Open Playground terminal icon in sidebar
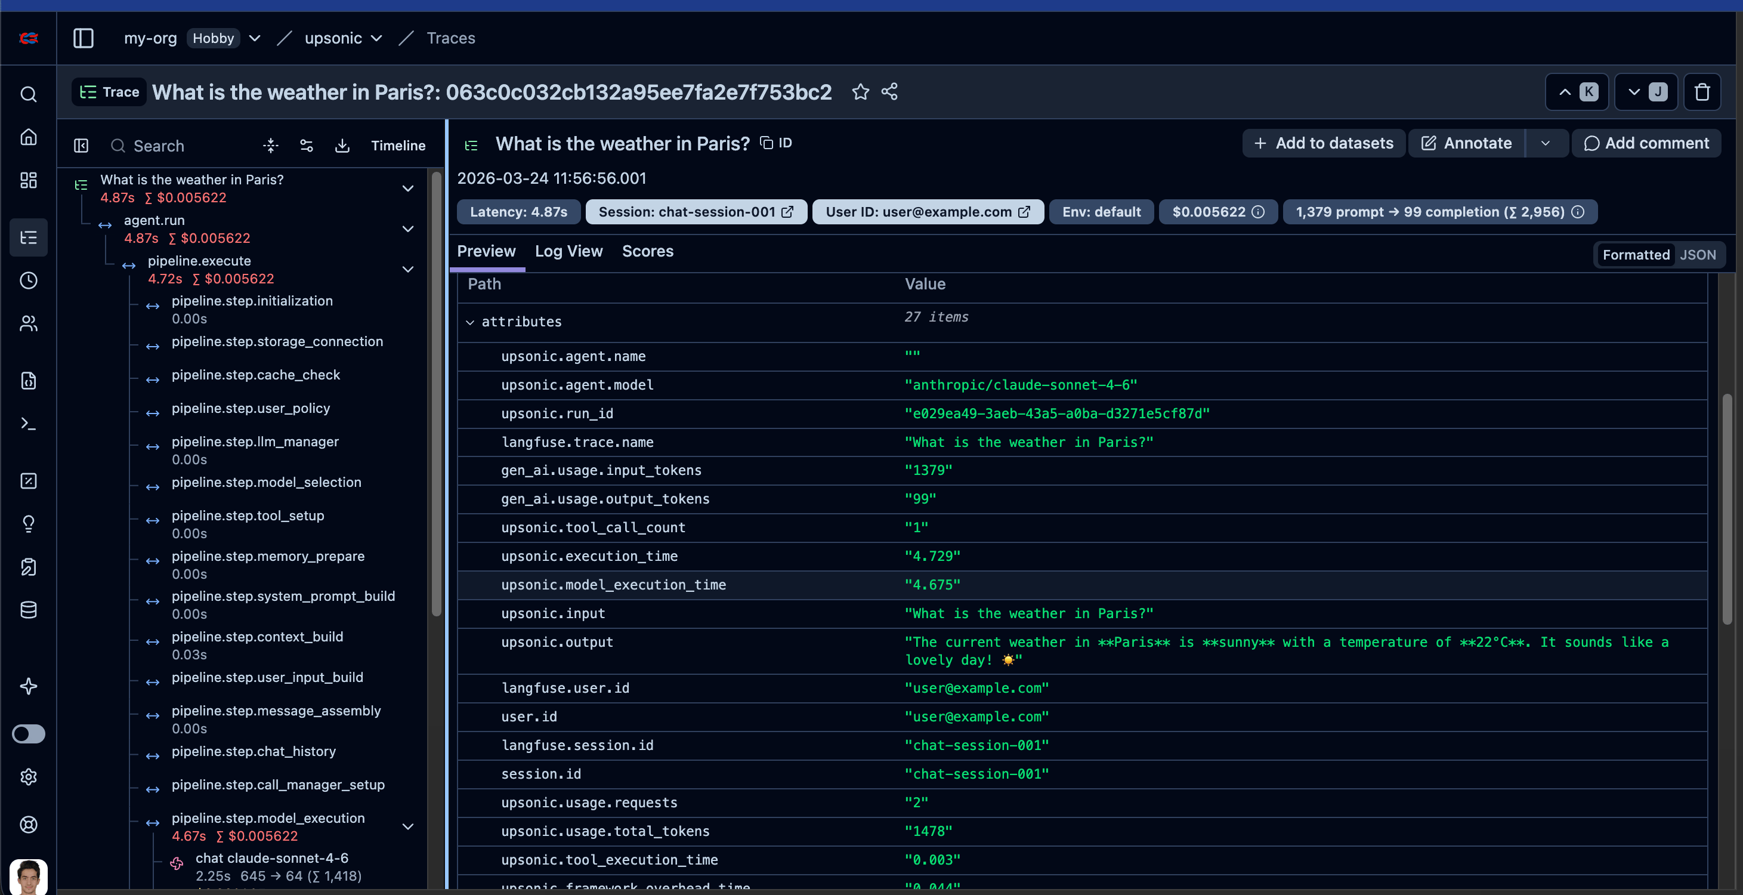 [29, 424]
